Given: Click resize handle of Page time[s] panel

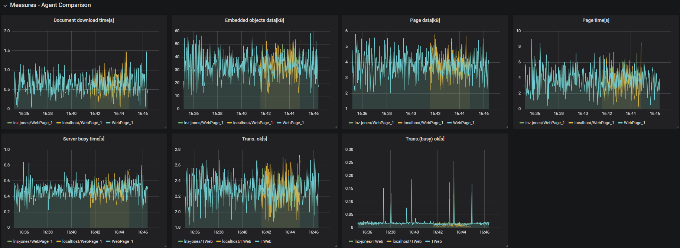Looking at the screenshot, I should [x=677, y=127].
